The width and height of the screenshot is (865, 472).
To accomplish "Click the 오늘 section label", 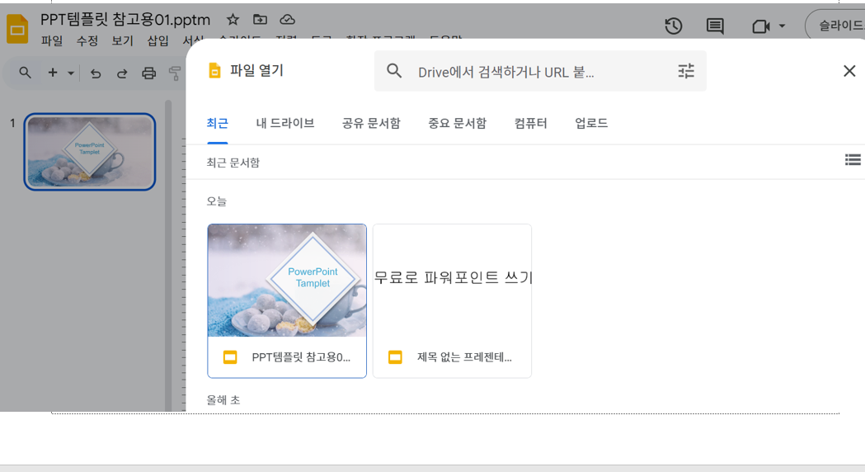I will tap(216, 201).
